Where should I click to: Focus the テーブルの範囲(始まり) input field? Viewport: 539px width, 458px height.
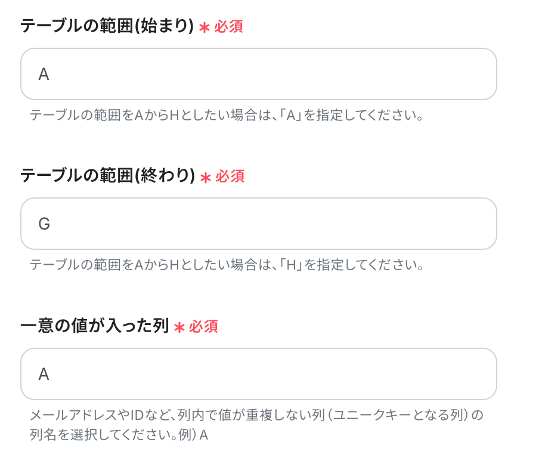259,74
